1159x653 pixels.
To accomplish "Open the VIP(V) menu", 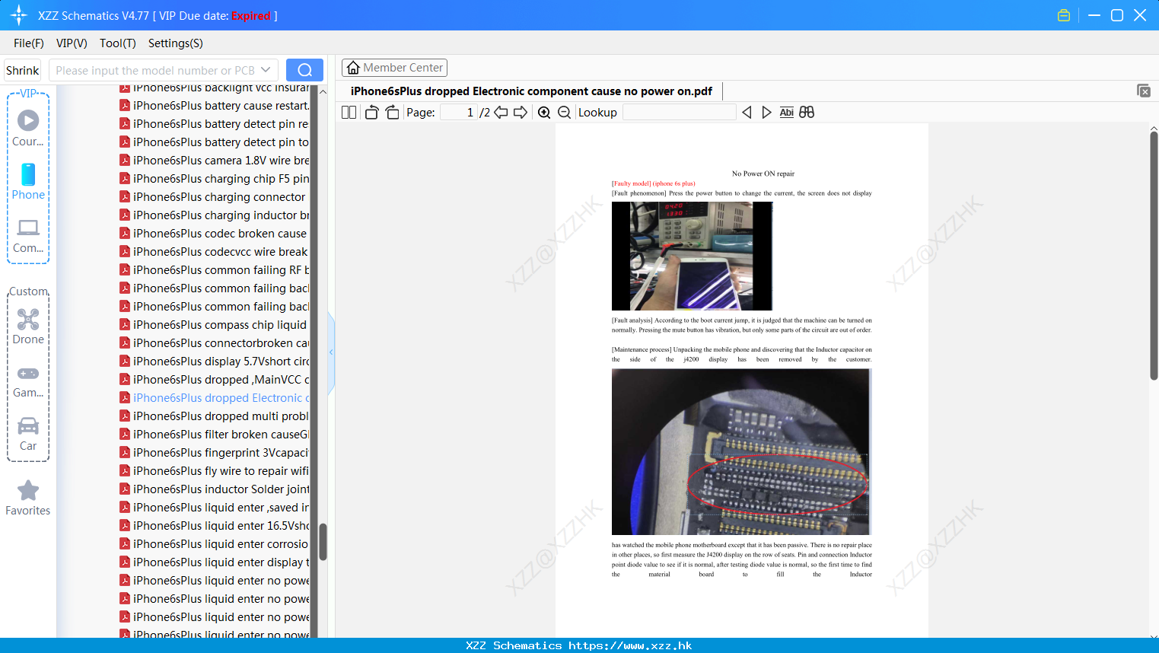I will pyautogui.click(x=72, y=43).
